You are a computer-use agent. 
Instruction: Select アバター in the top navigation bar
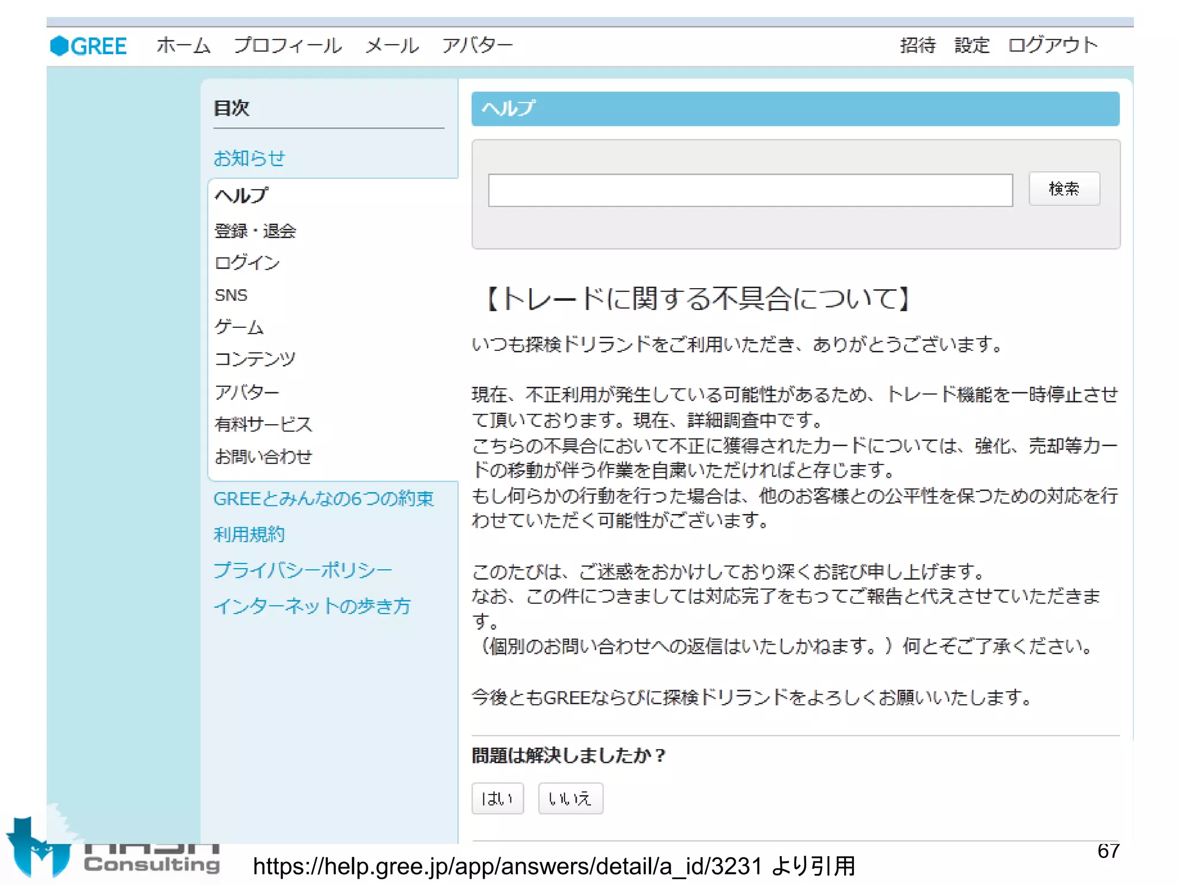click(477, 46)
